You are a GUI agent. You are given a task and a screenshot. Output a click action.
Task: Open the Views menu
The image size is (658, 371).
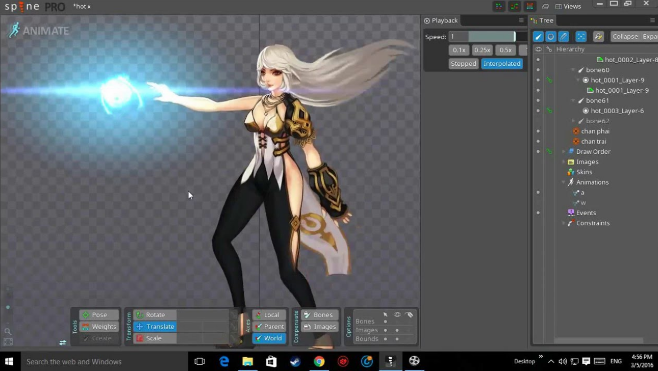tap(568, 7)
